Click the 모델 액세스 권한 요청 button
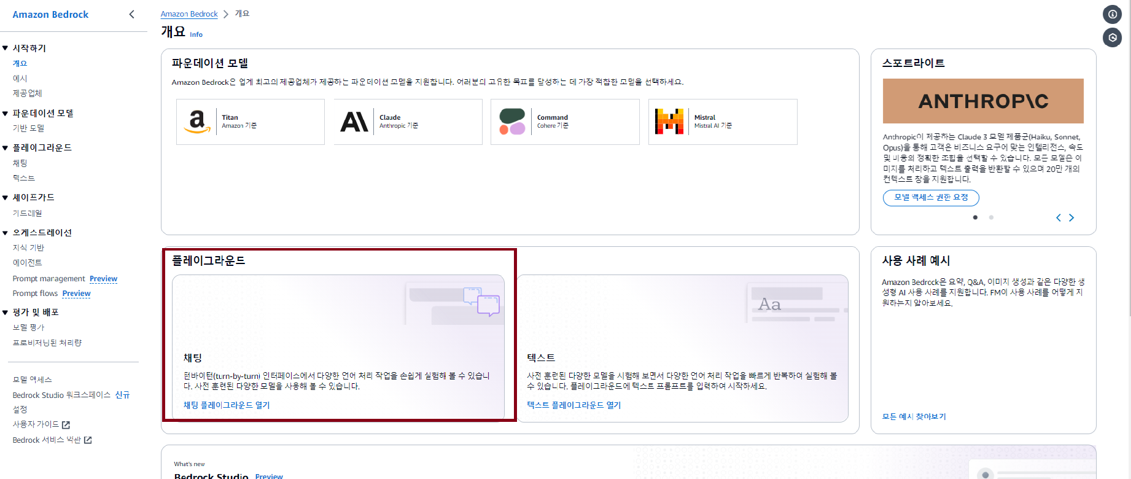 click(x=931, y=198)
